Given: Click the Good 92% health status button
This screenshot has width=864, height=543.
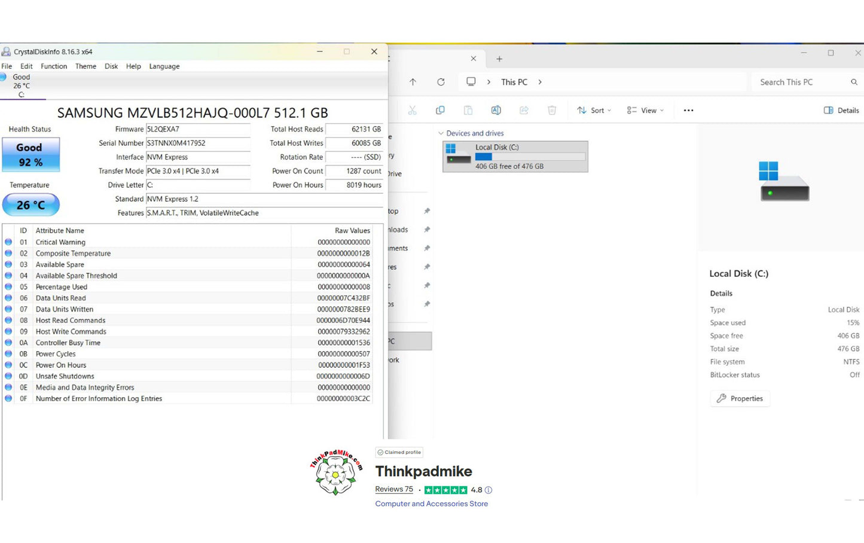Looking at the screenshot, I should pos(30,155).
